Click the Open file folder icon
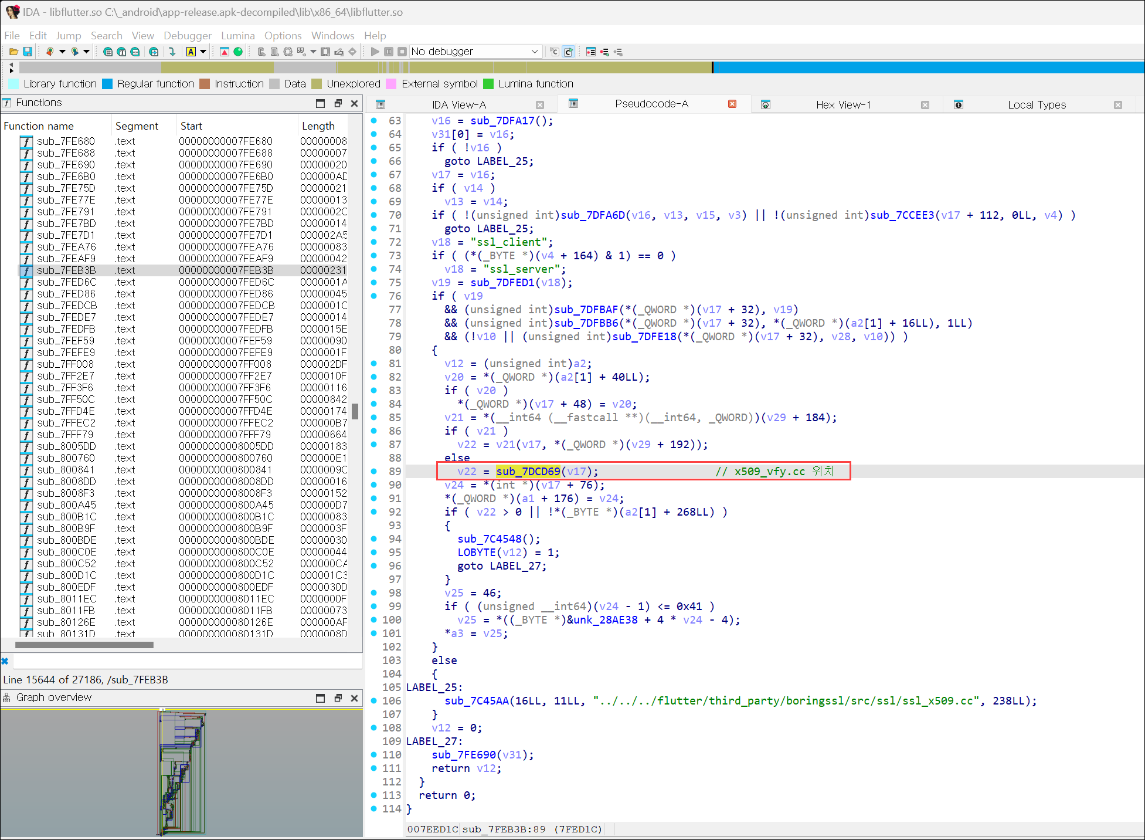The height and width of the screenshot is (840, 1145). [13, 52]
